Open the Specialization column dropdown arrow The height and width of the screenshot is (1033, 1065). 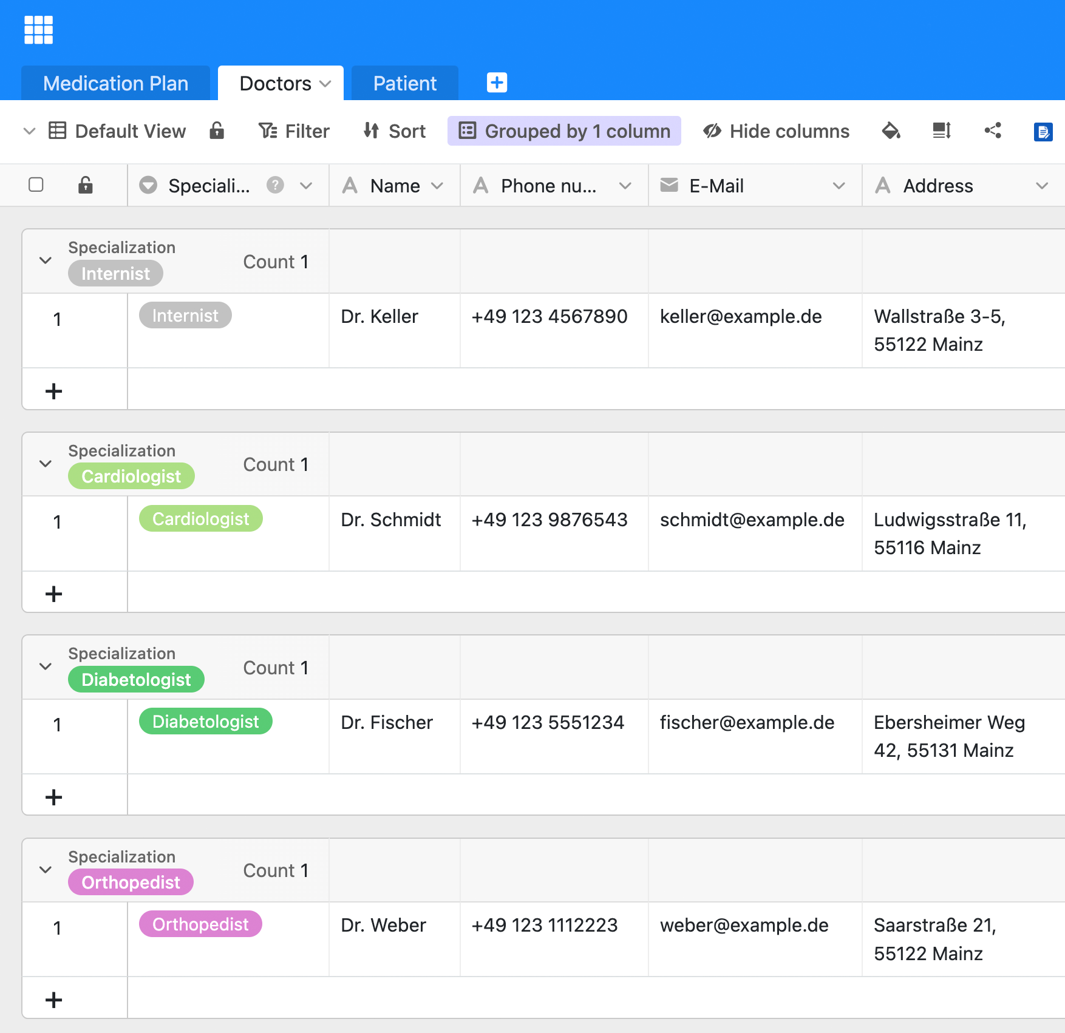point(306,186)
